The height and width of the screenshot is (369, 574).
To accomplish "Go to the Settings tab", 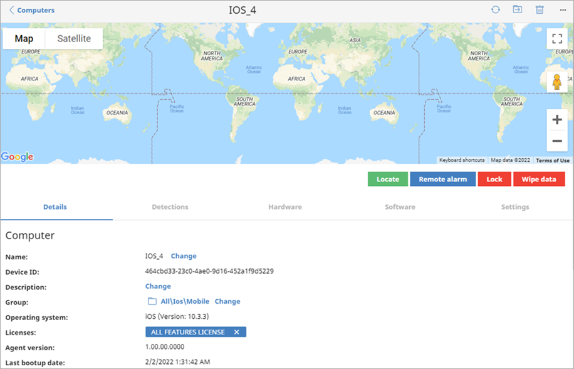I will pyautogui.click(x=514, y=207).
